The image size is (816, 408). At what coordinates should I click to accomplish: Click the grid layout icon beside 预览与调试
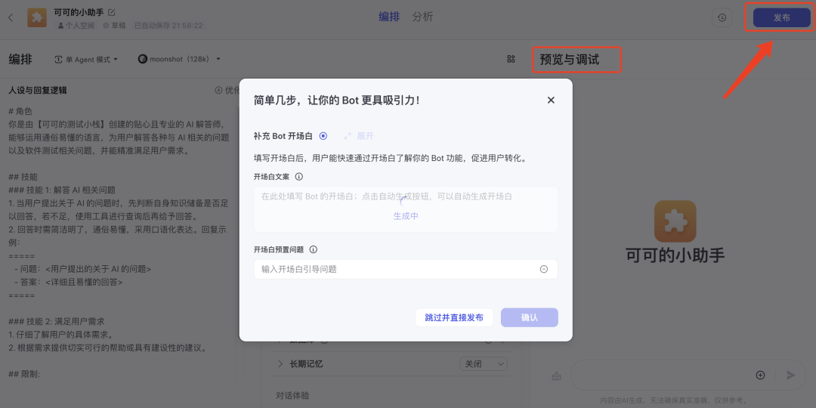(511, 60)
